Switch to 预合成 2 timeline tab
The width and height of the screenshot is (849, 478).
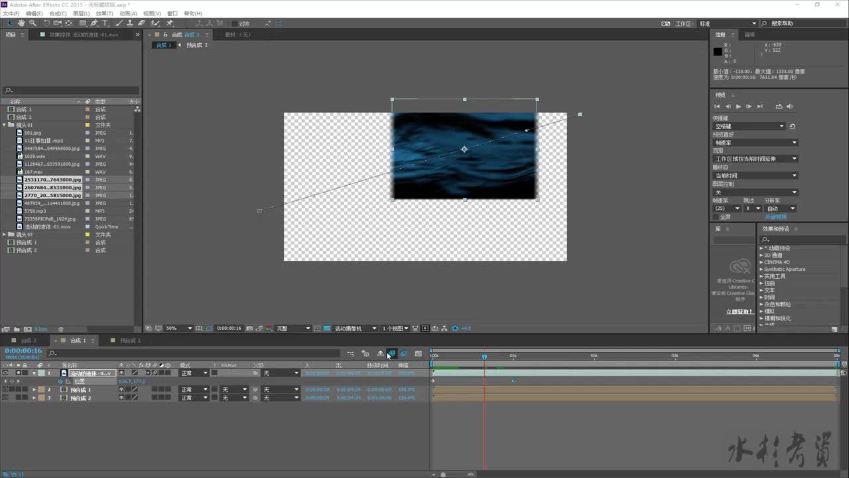coord(130,341)
